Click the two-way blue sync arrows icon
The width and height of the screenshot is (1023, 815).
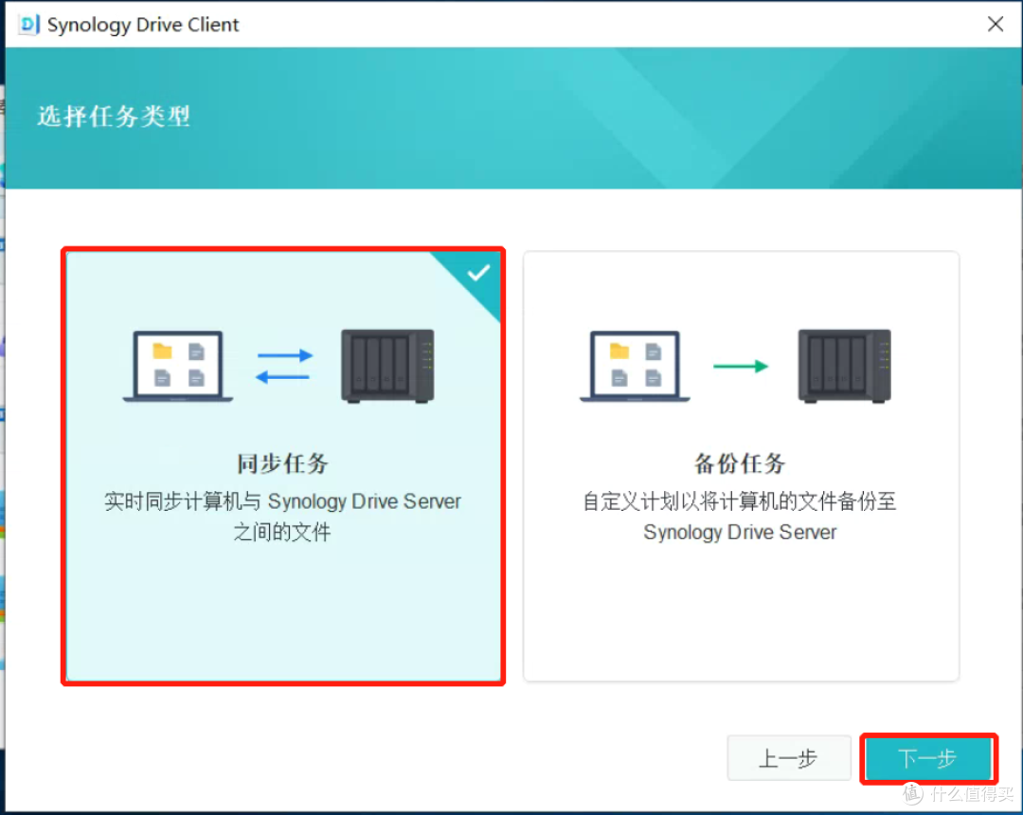click(x=284, y=366)
